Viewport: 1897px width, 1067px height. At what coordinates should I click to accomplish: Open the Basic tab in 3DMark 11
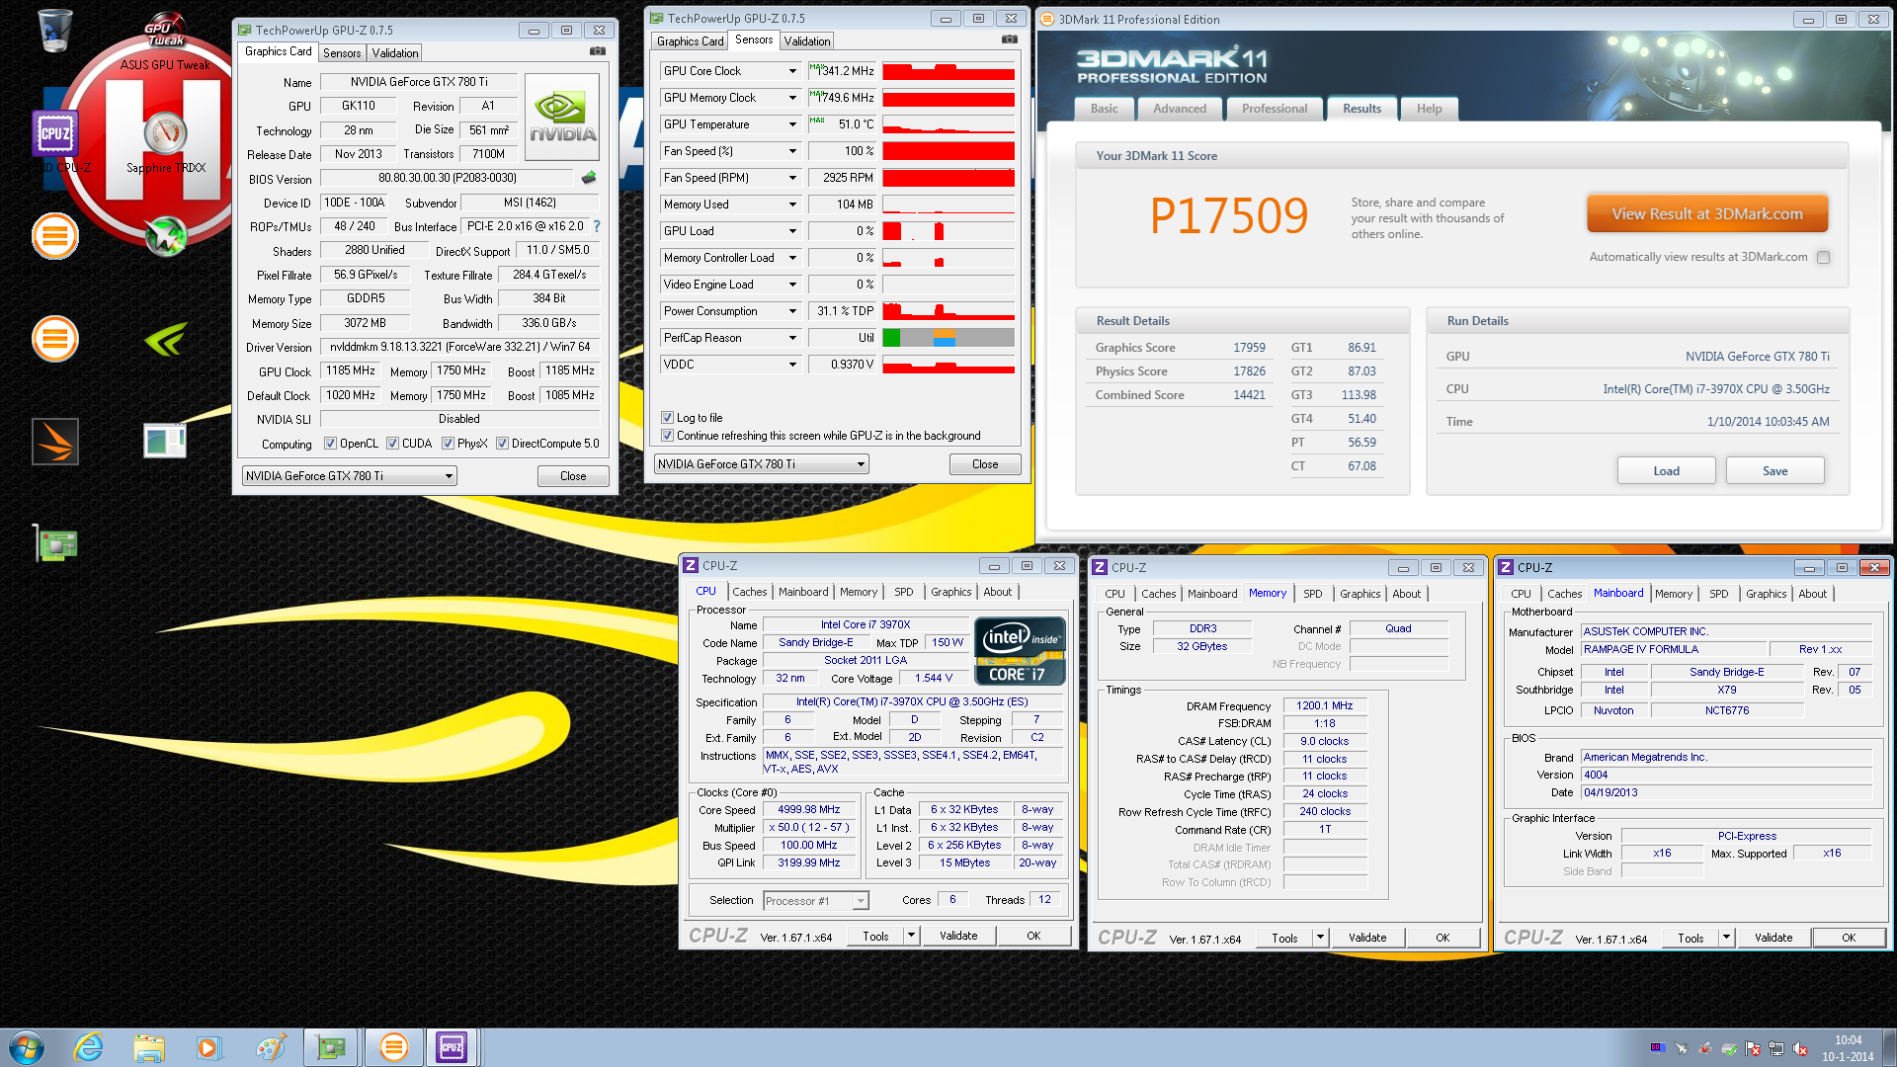point(1105,109)
